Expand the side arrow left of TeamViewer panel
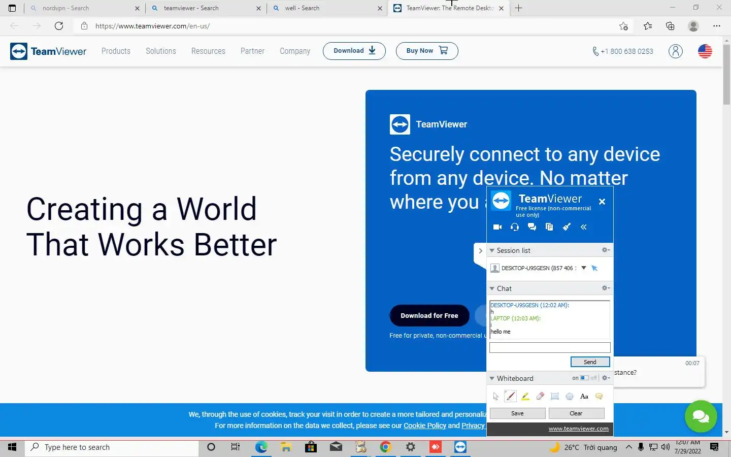Screen dimensions: 731x457 coord(480,251)
